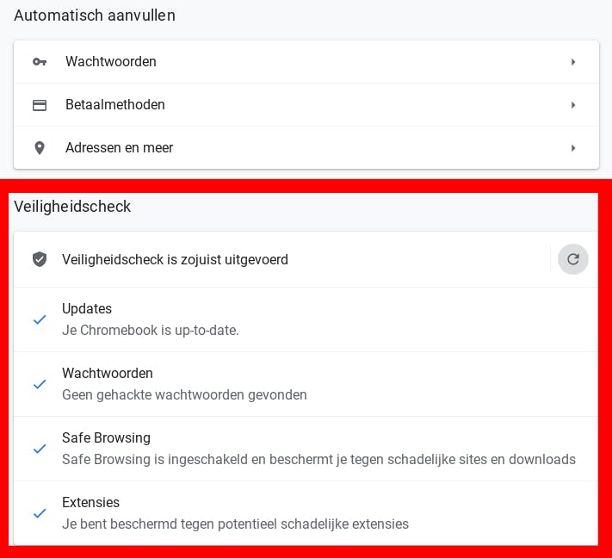
Task: Click the location pin icon for Adressen
Action: point(40,148)
